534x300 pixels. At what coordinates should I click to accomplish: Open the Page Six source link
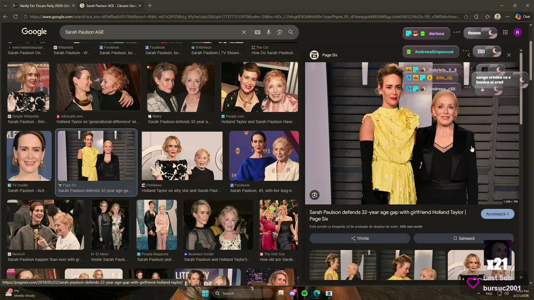pyautogui.click(x=324, y=55)
